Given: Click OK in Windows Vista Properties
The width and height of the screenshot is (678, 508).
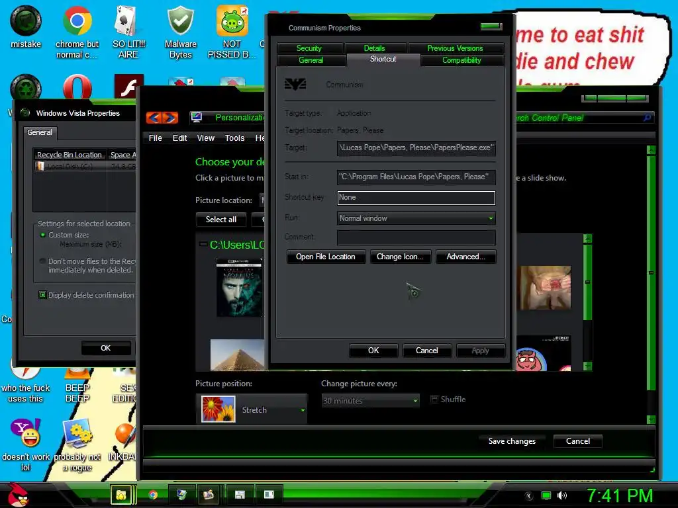Looking at the screenshot, I should [x=106, y=348].
